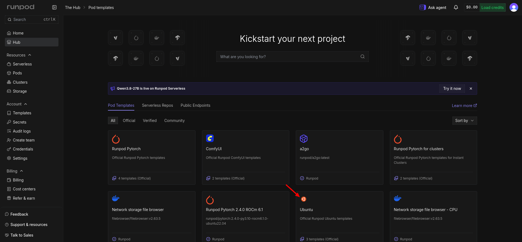Screen dimensions: 522x242
Task: Open the Hub page in sidebar
Action: coord(32,42)
